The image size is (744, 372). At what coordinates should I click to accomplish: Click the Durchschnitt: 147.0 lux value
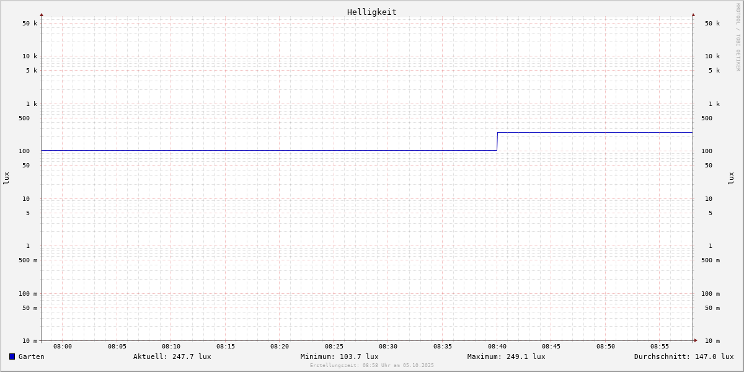pyautogui.click(x=684, y=356)
